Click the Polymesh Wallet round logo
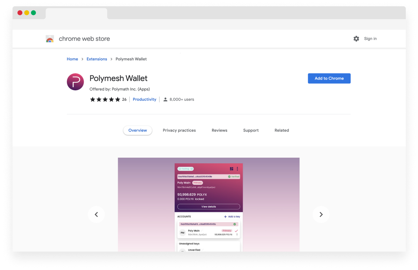This screenshot has height=270, width=418. 75,82
